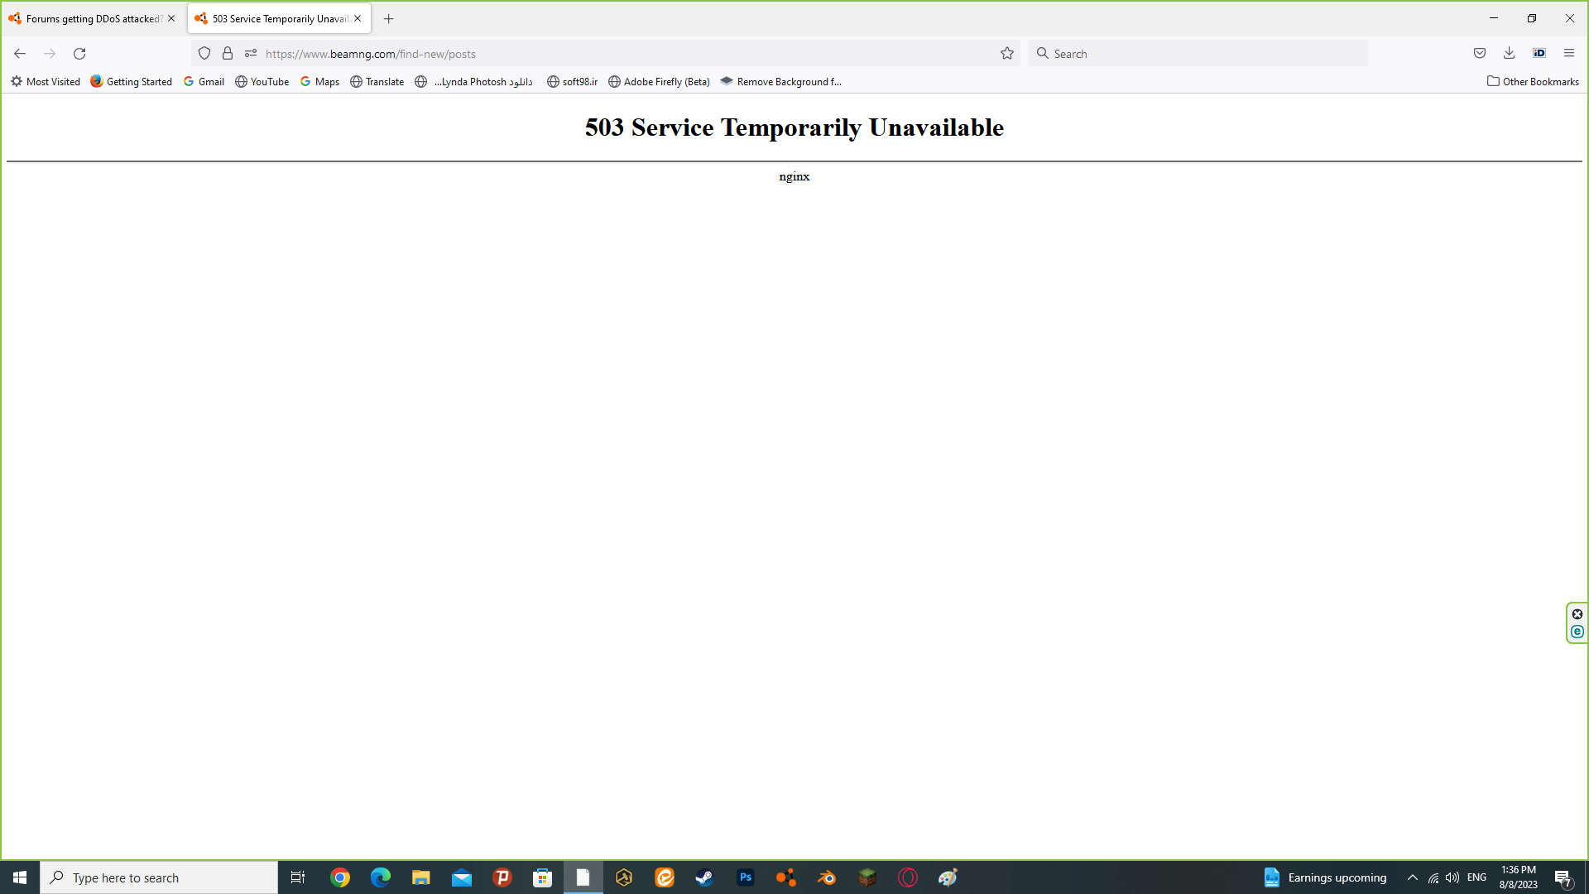Open Minecraft from the taskbar
The height and width of the screenshot is (894, 1589).
[x=867, y=877]
